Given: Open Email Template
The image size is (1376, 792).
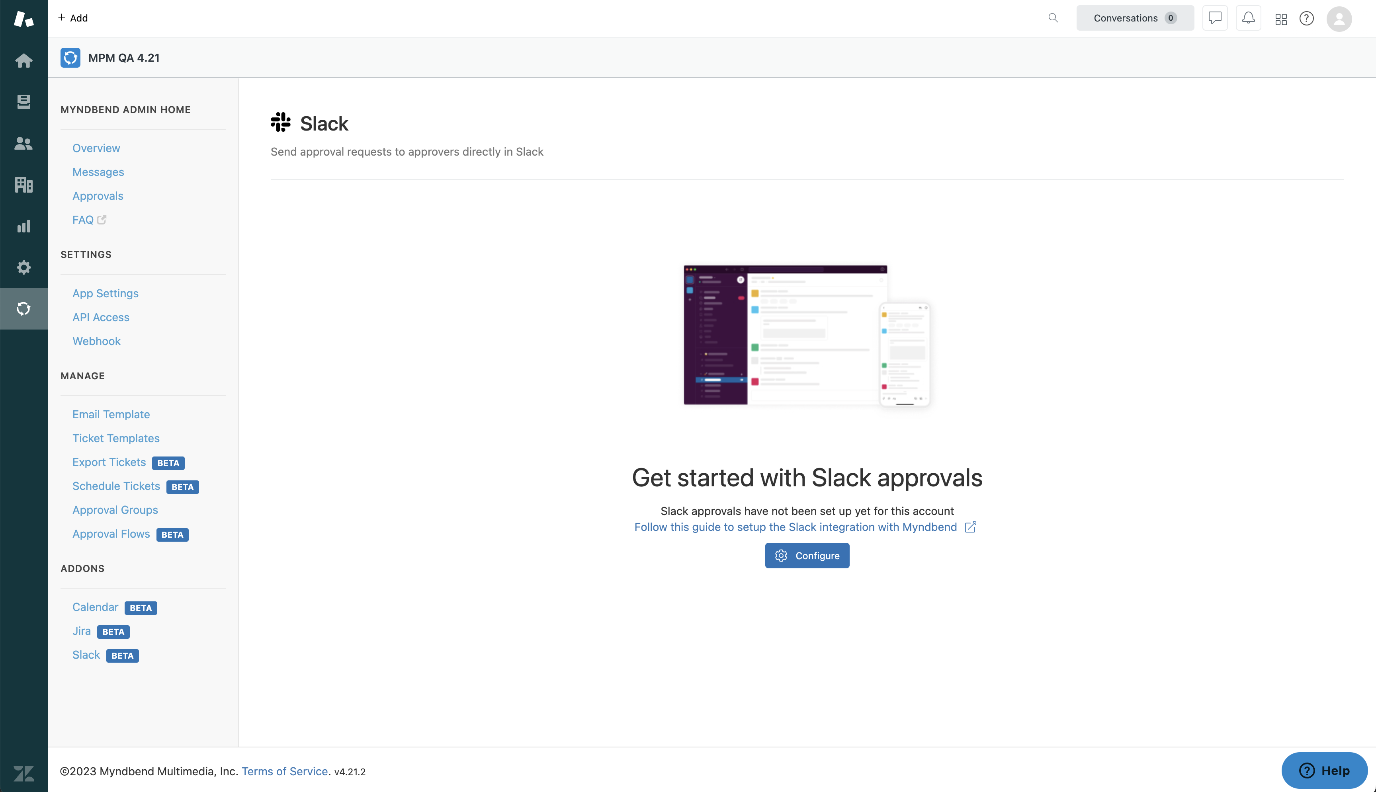Looking at the screenshot, I should click(x=111, y=414).
